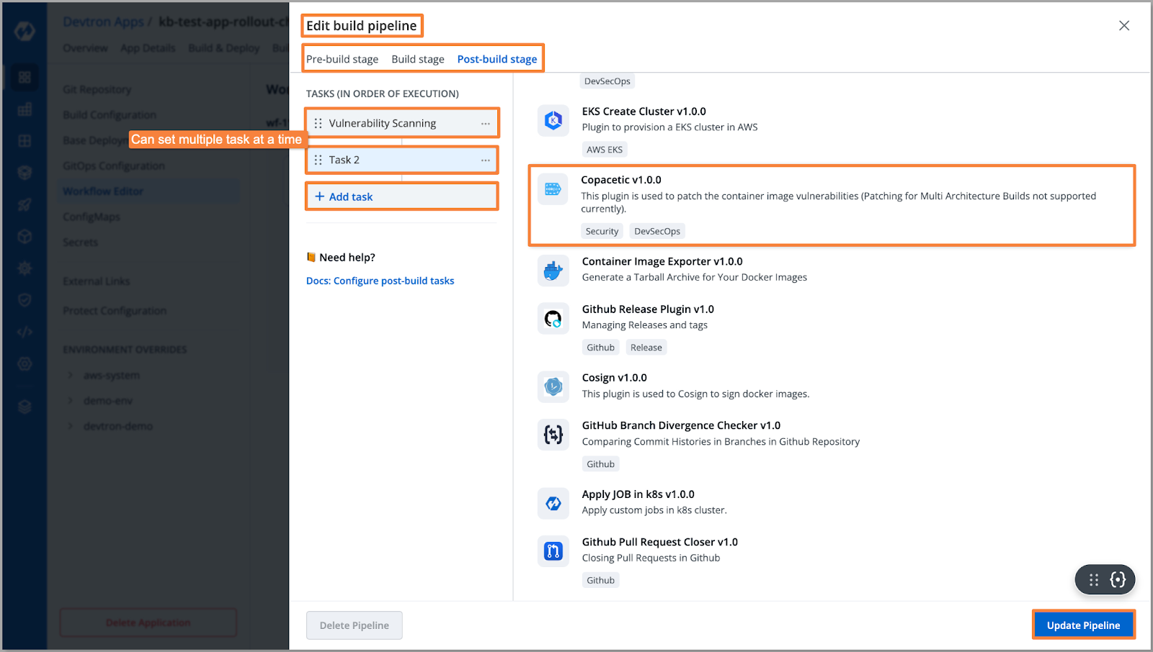Viewport: 1153px width, 652px height.
Task: Click the Apply JOB in k8s icon
Action: click(553, 504)
